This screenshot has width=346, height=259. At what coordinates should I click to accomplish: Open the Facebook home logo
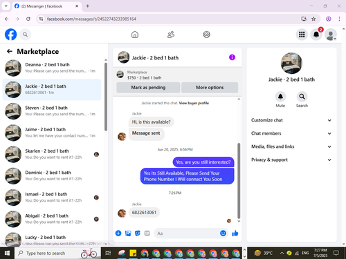pyautogui.click(x=10, y=35)
